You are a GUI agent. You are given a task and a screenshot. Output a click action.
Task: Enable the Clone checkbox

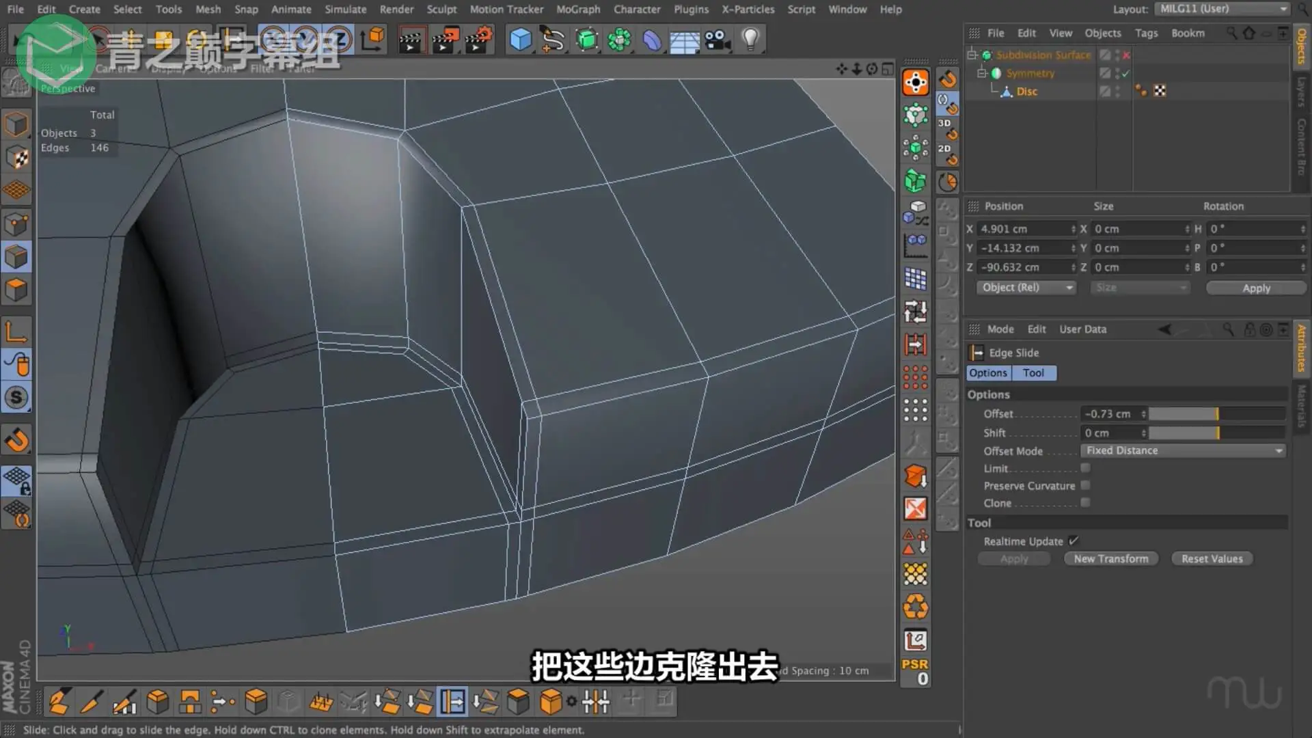point(1085,502)
